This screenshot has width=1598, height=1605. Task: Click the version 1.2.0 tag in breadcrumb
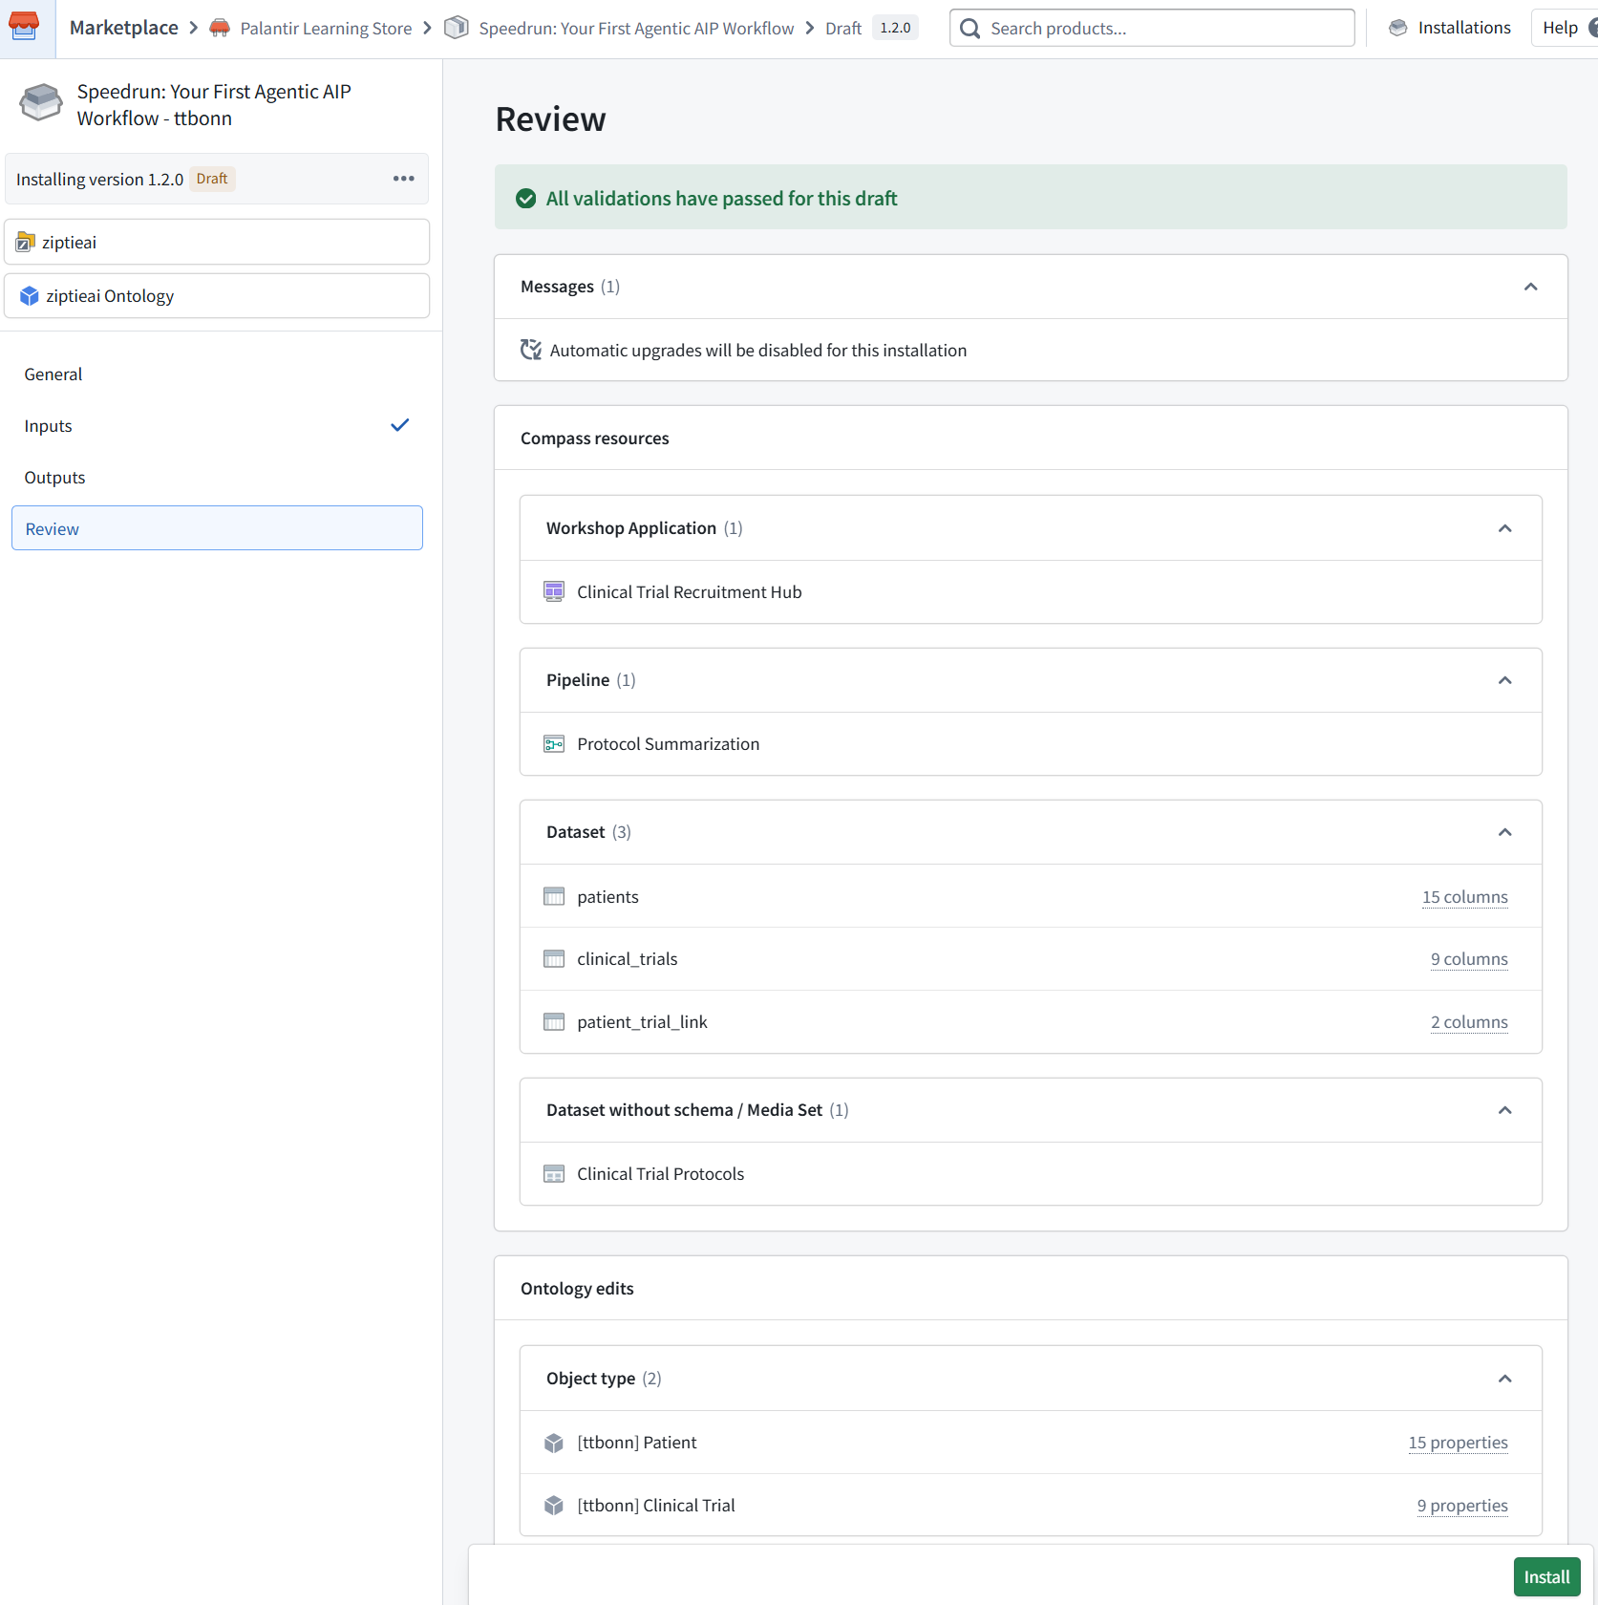point(895,28)
